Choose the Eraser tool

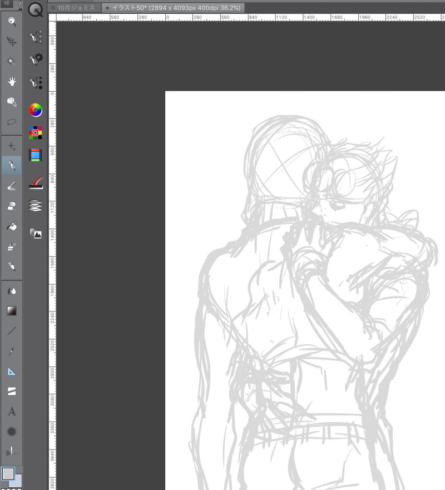click(11, 206)
